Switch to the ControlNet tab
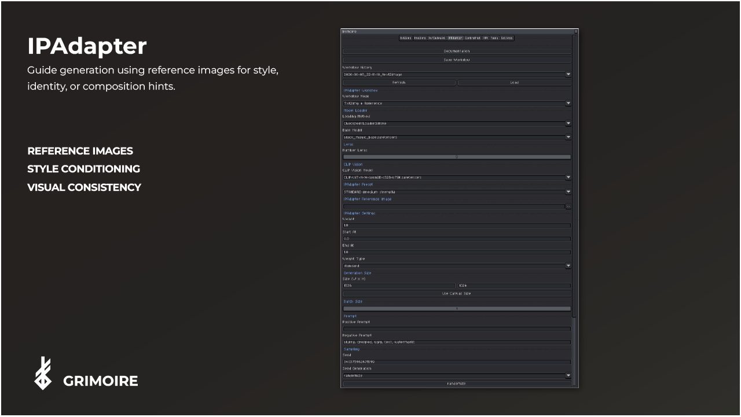Viewport: 741px width, 417px height. pos(472,38)
